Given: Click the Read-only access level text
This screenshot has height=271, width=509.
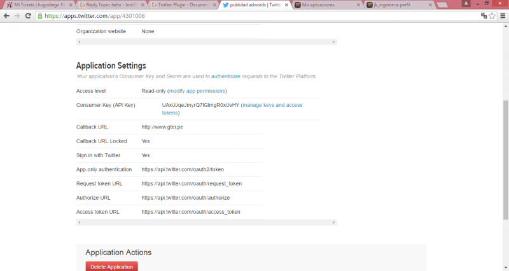Looking at the screenshot, I should click(x=153, y=91).
